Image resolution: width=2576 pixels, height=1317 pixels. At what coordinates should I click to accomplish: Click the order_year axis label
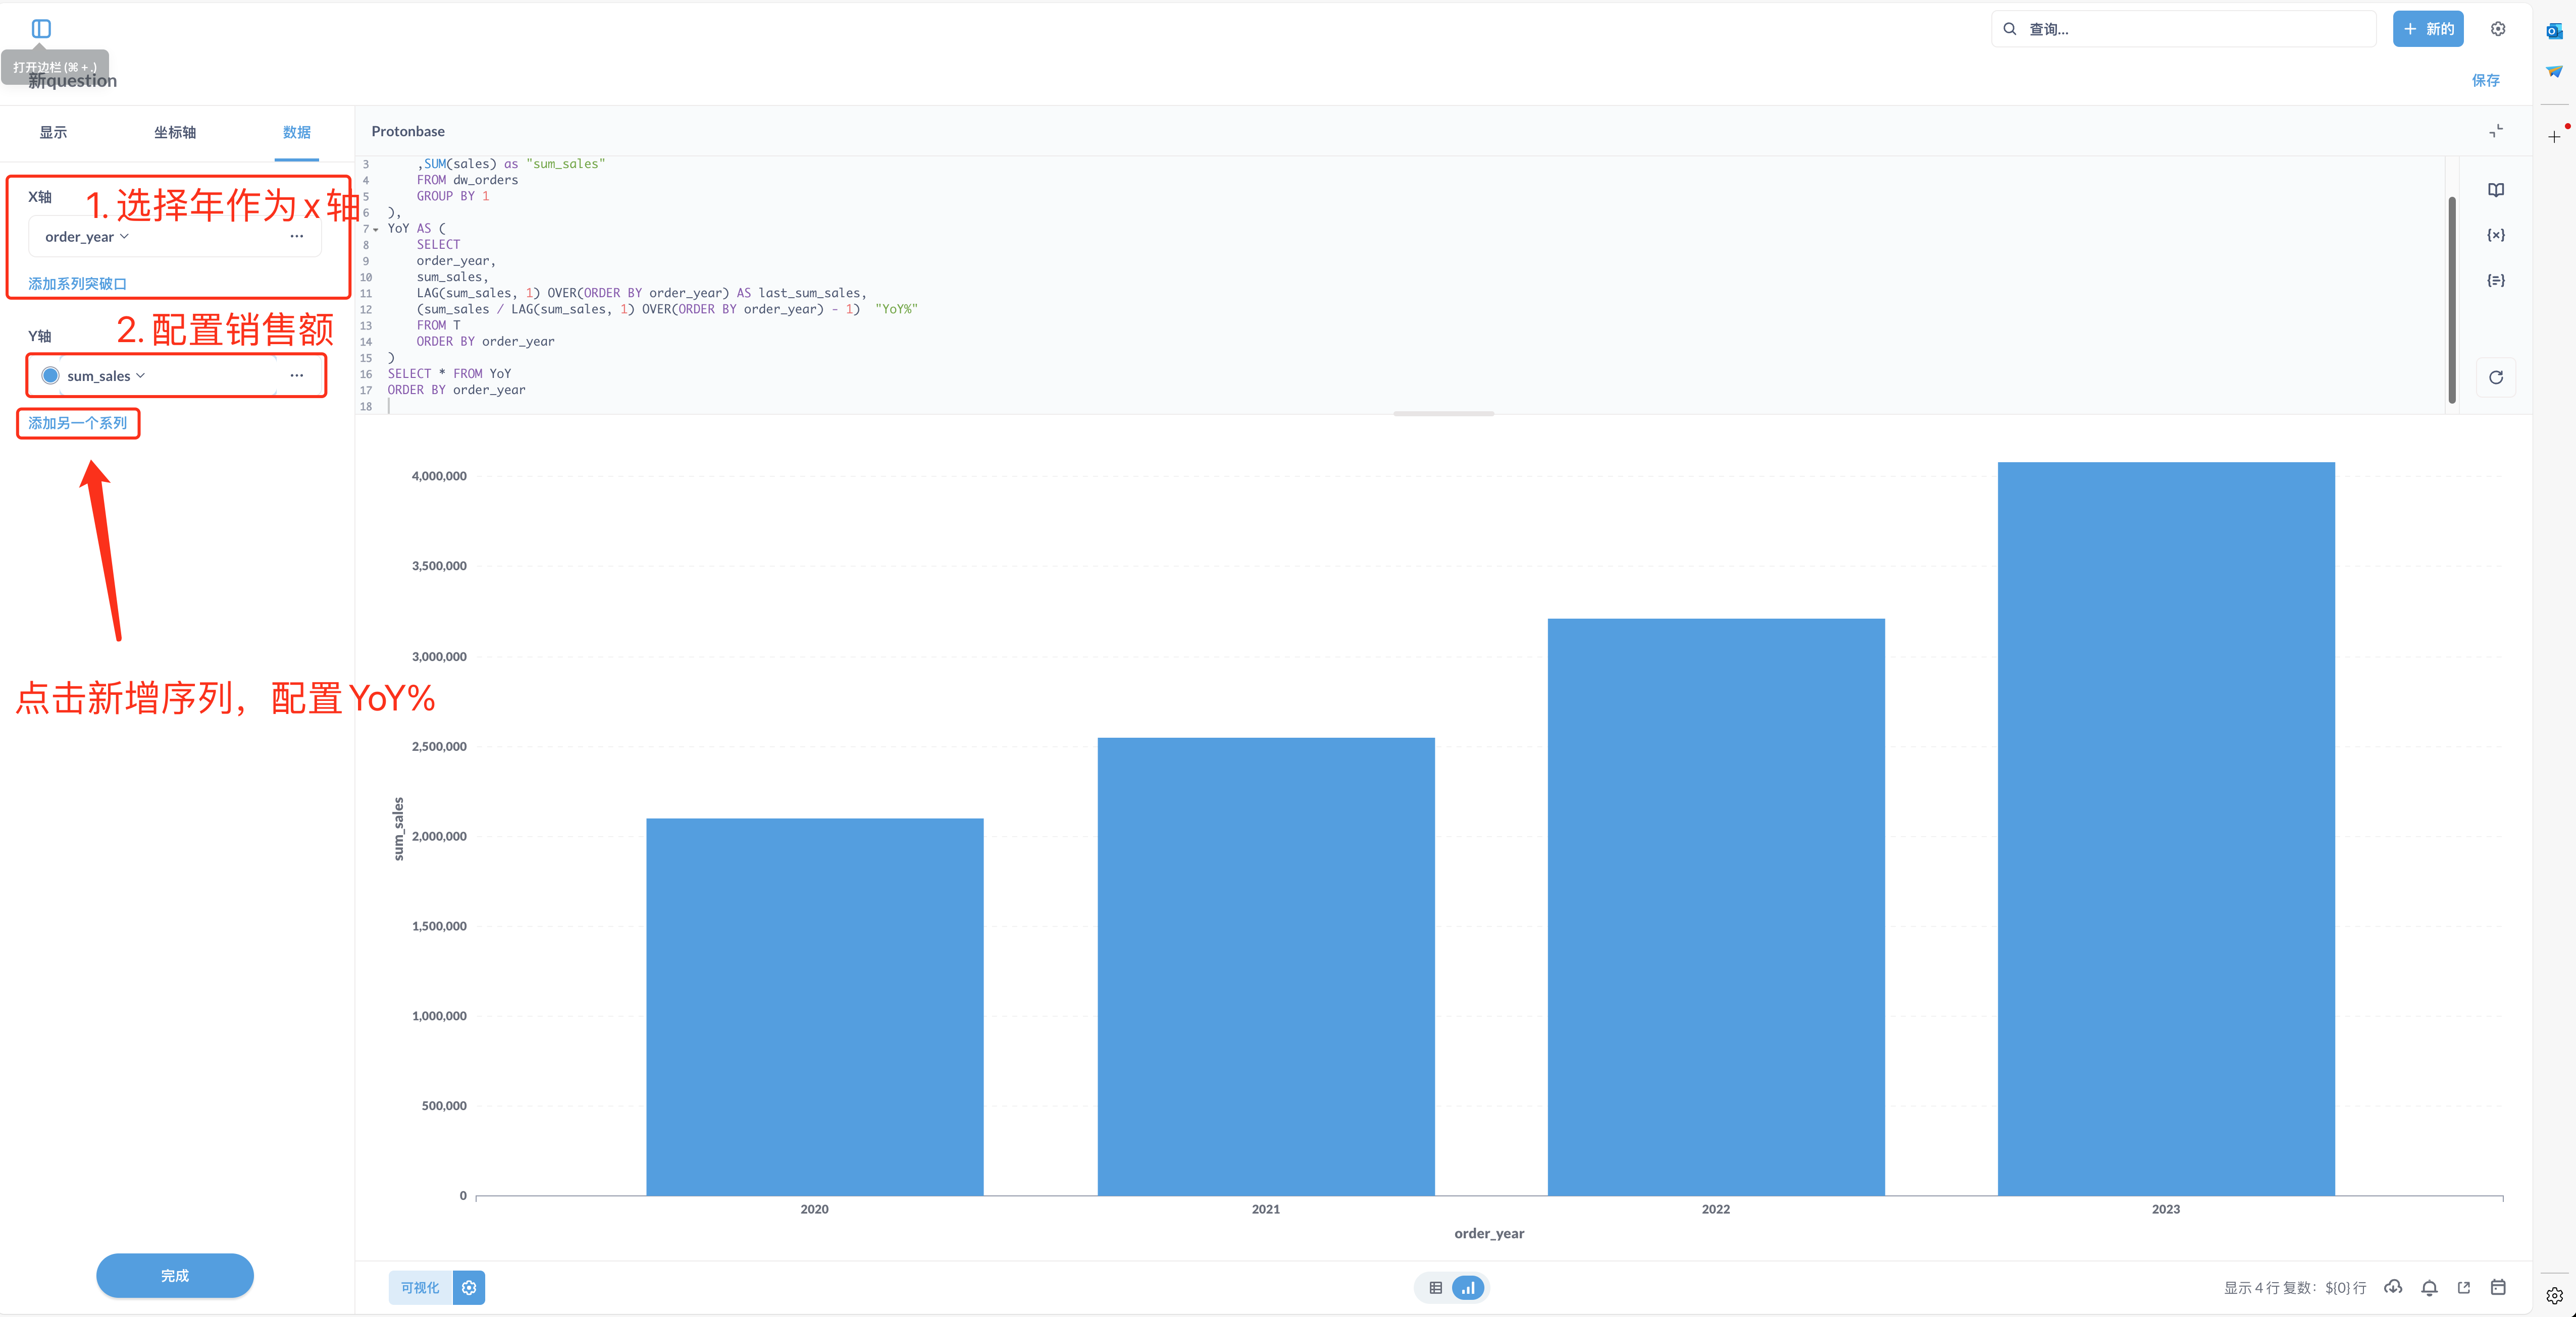click(1489, 1233)
